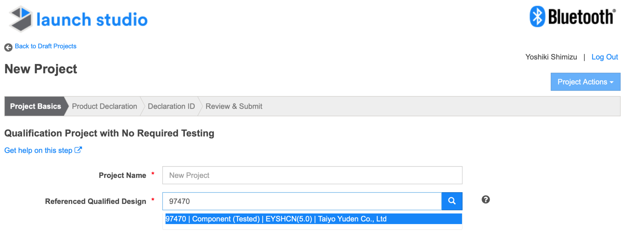Log Out of the account

pyautogui.click(x=605, y=57)
